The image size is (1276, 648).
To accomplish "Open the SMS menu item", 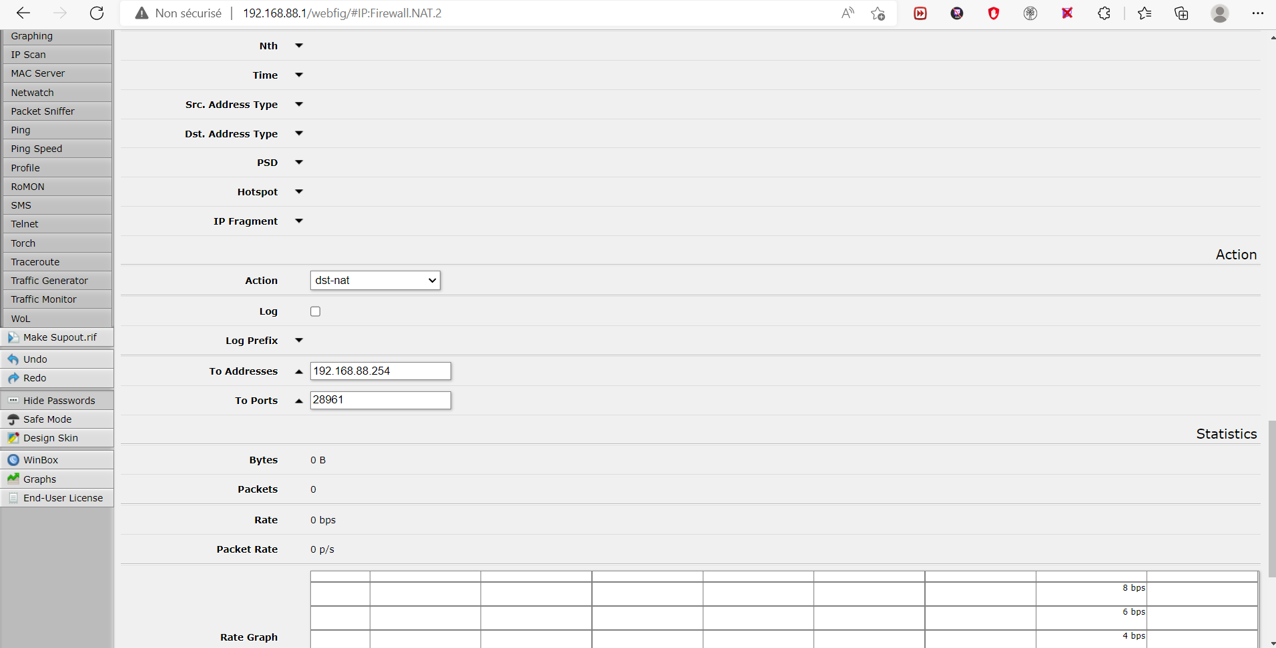I will click(x=57, y=205).
